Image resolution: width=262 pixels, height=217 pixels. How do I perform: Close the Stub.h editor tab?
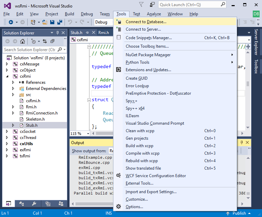94,32
